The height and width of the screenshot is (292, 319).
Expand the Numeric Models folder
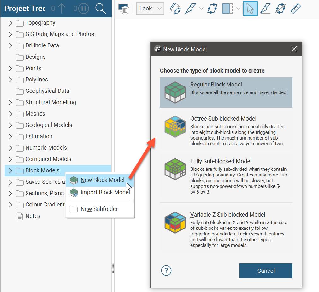[x=10, y=148]
